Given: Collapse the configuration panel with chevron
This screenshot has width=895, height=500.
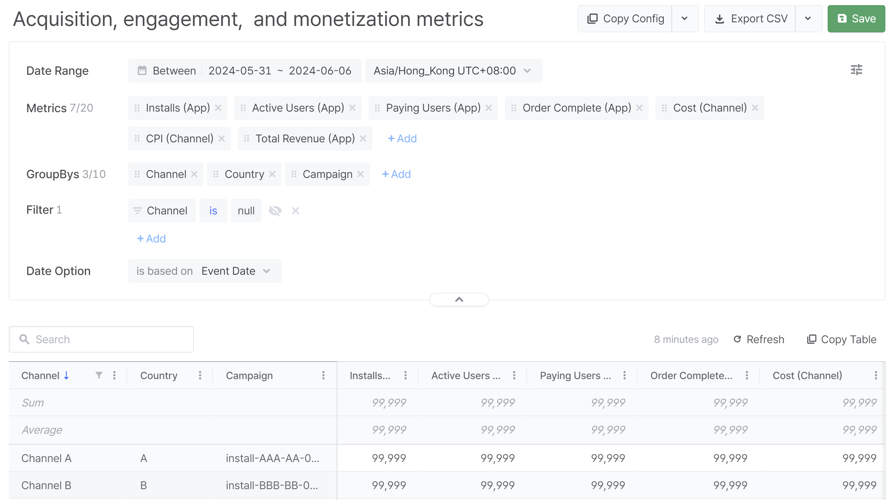Looking at the screenshot, I should pyautogui.click(x=459, y=299).
